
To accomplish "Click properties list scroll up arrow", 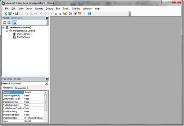I will tap(46, 92).
